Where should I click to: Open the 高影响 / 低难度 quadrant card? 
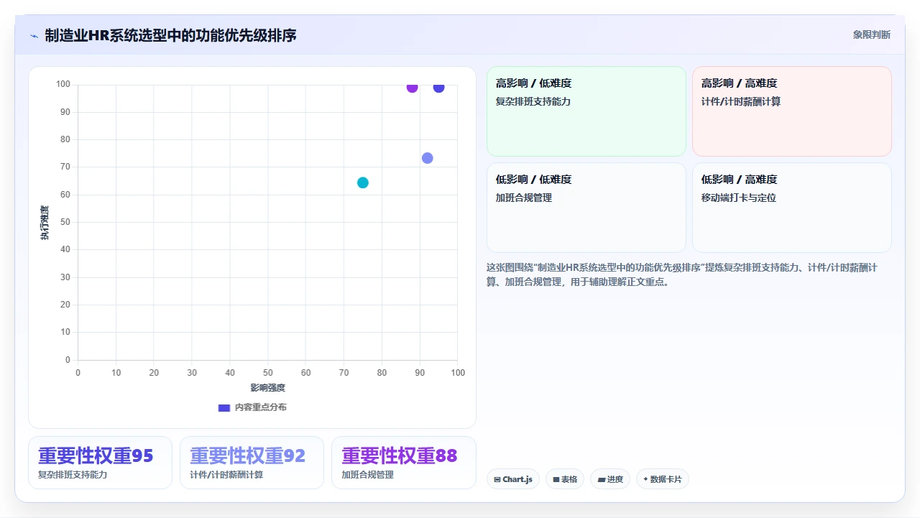pyautogui.click(x=586, y=111)
